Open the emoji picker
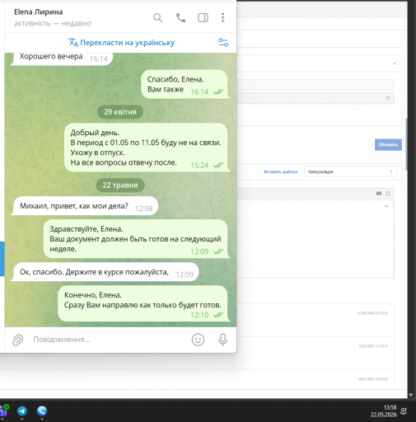This screenshot has width=416, height=422. pos(198,340)
